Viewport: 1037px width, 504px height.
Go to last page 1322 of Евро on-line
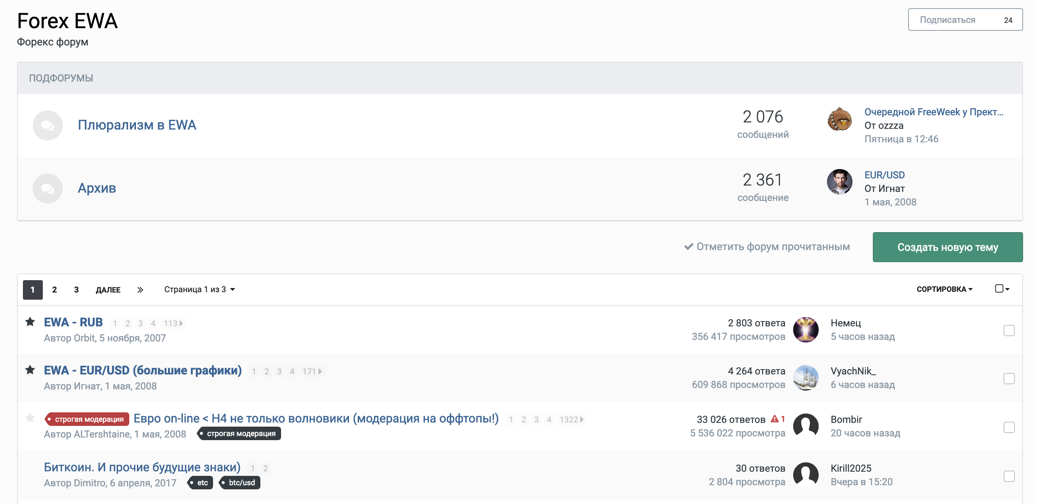coord(571,420)
